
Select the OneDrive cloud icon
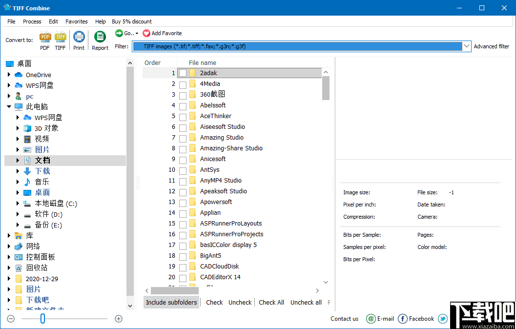19,75
